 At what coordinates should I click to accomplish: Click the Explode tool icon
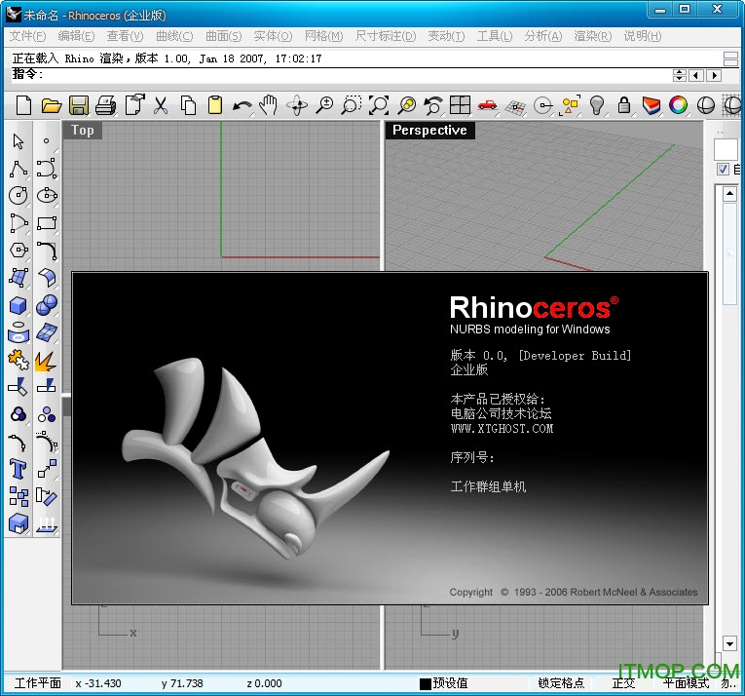(x=46, y=360)
